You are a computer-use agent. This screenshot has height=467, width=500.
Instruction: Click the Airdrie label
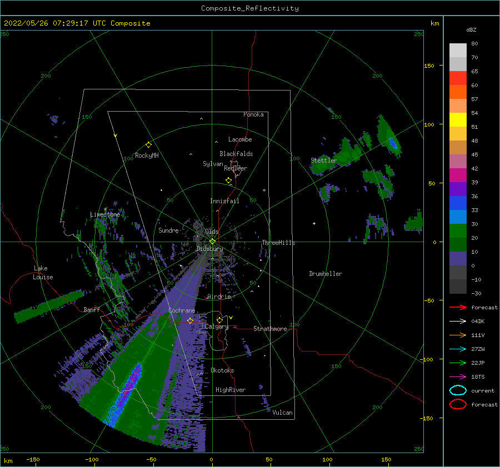(x=219, y=297)
